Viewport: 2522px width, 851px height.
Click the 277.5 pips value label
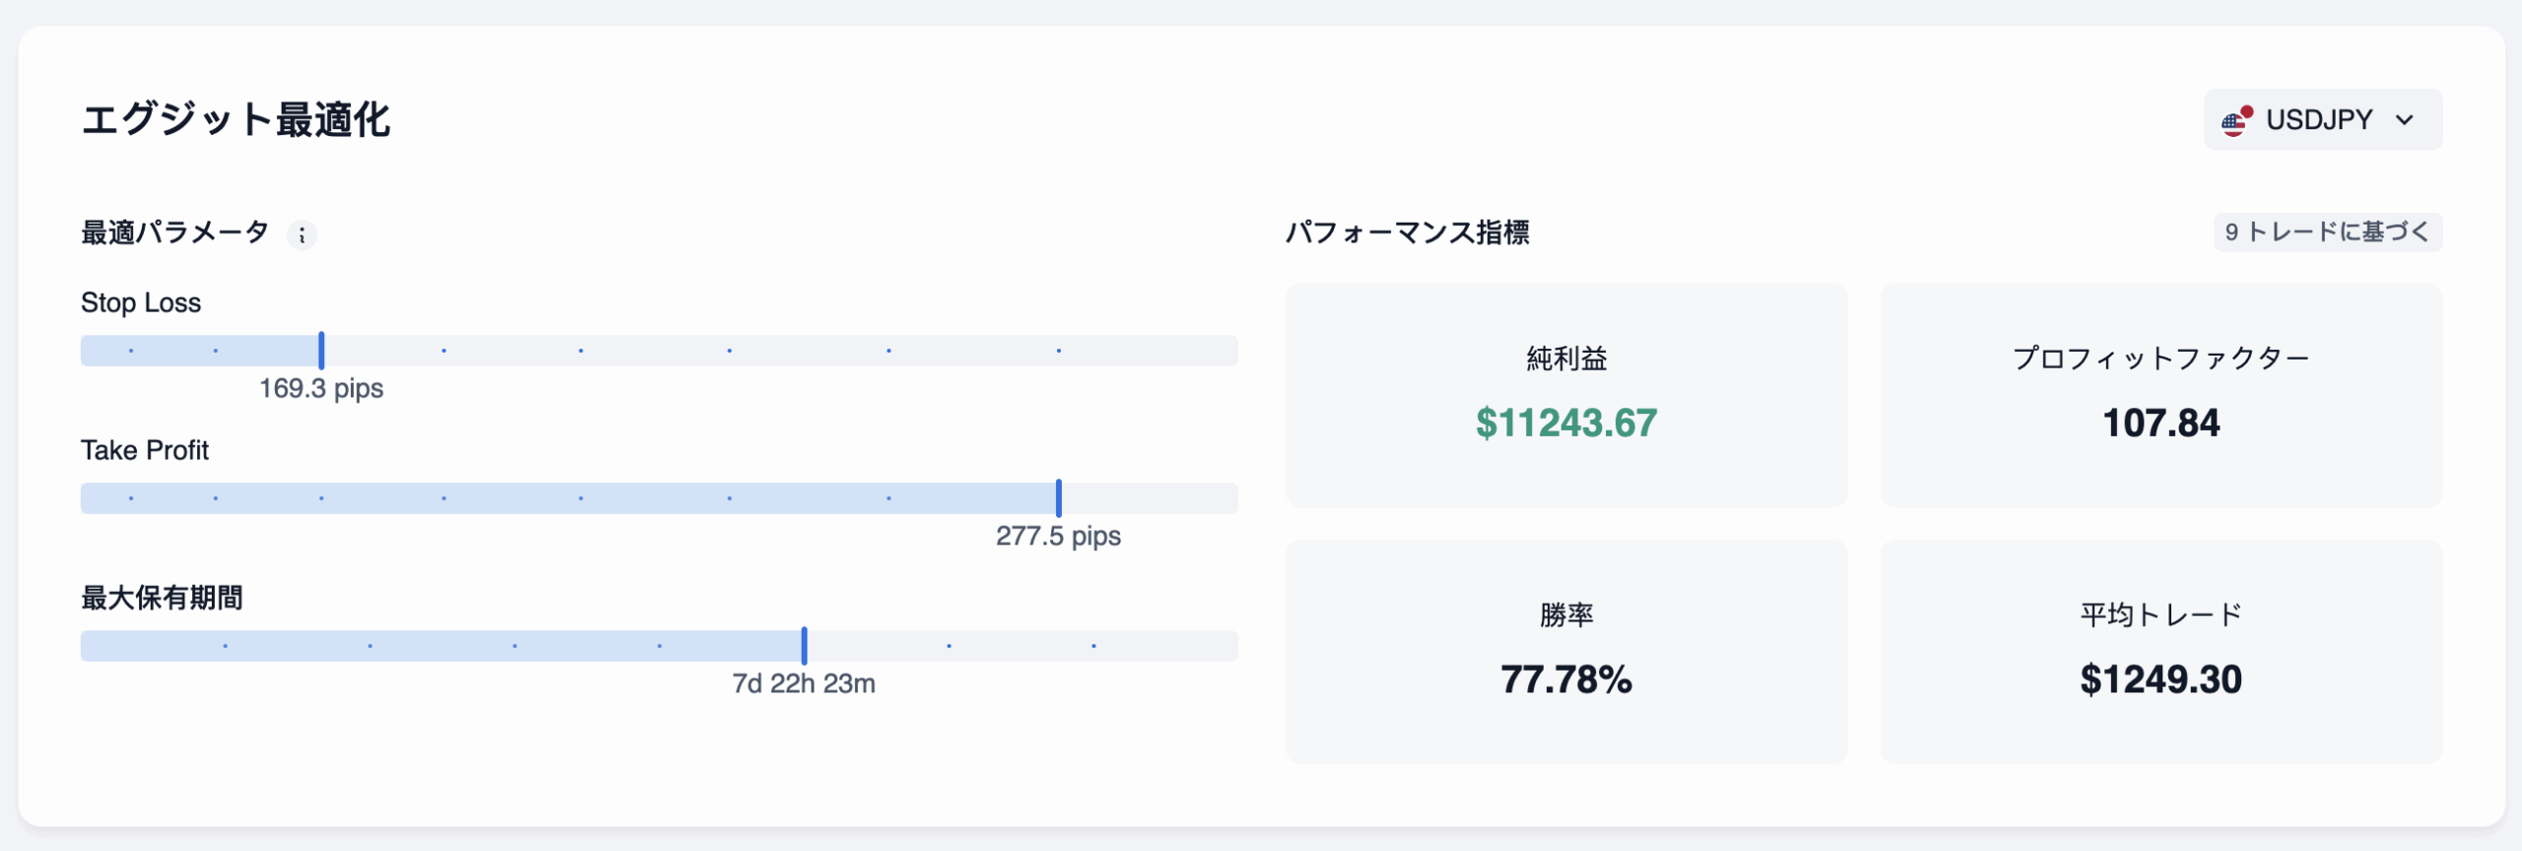pyautogui.click(x=1058, y=537)
